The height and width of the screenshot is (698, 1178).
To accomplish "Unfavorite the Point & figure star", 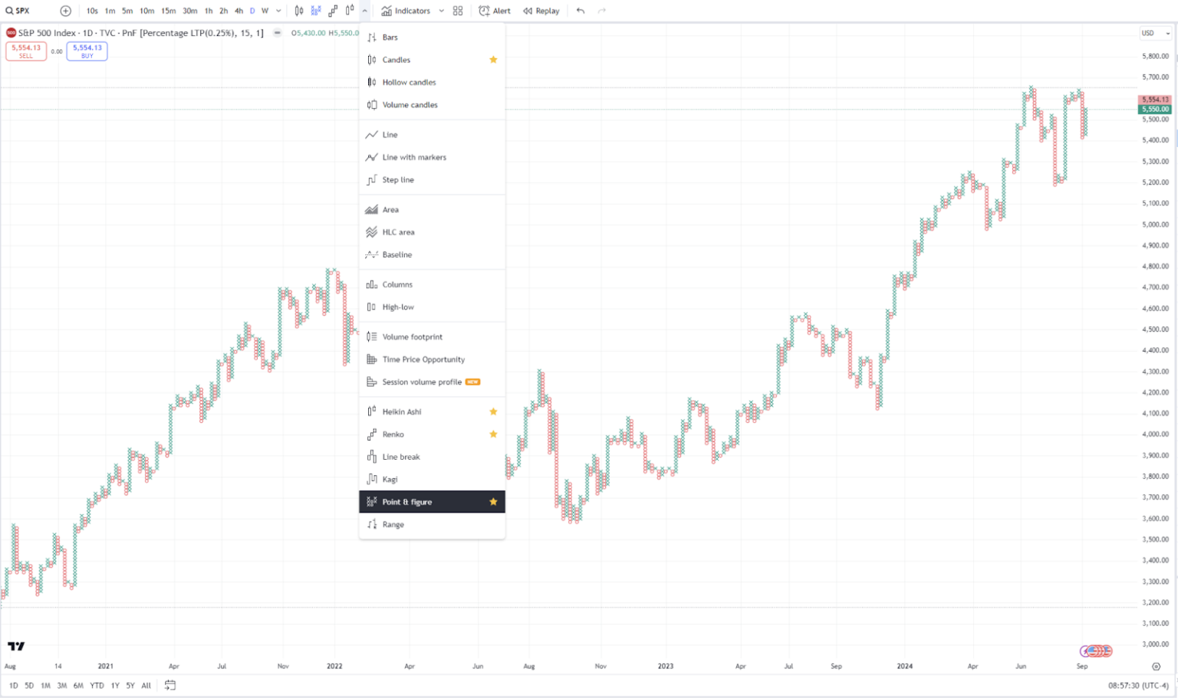I will click(493, 502).
